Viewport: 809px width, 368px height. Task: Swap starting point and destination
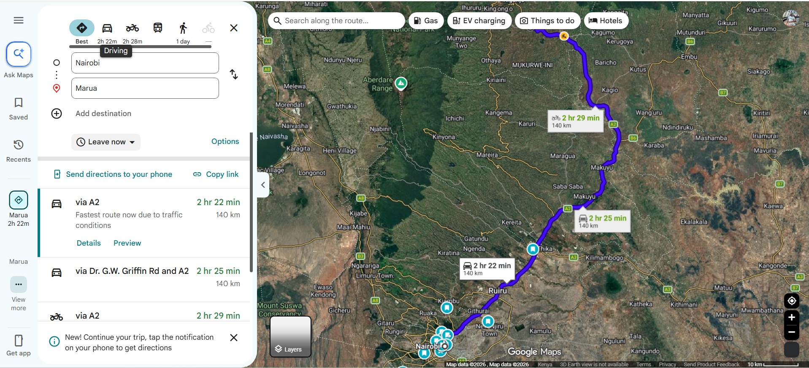point(234,75)
